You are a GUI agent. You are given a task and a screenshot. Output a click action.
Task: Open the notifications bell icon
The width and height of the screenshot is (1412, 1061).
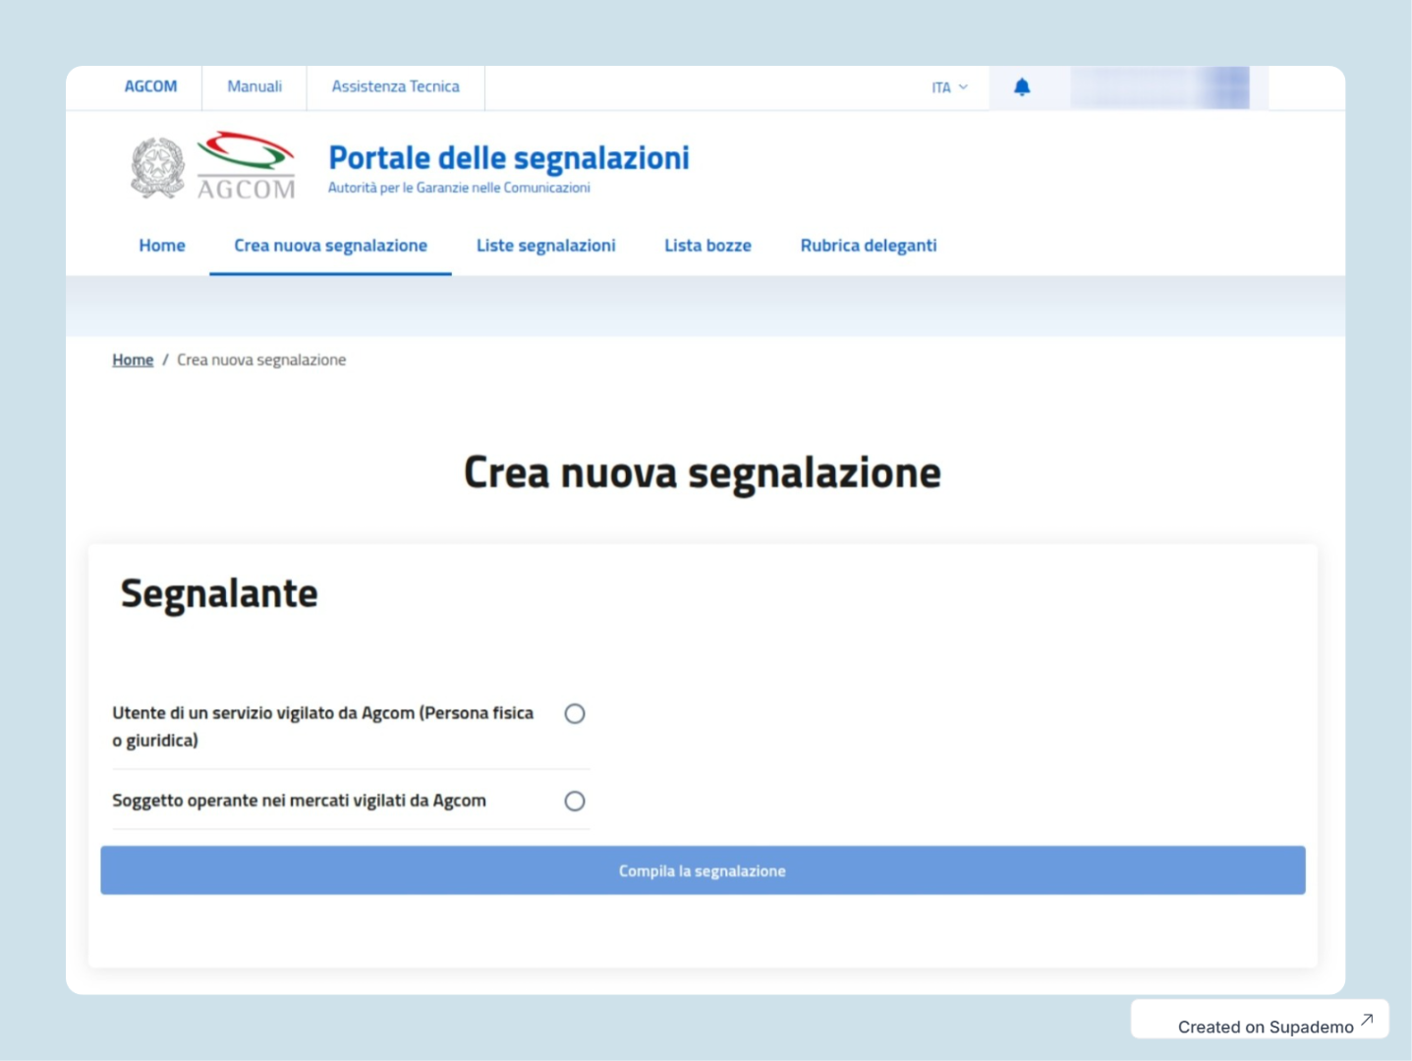point(1022,87)
